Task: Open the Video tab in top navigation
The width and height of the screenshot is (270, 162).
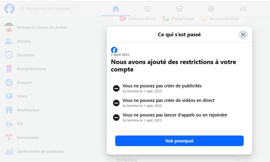Action: [148, 8]
